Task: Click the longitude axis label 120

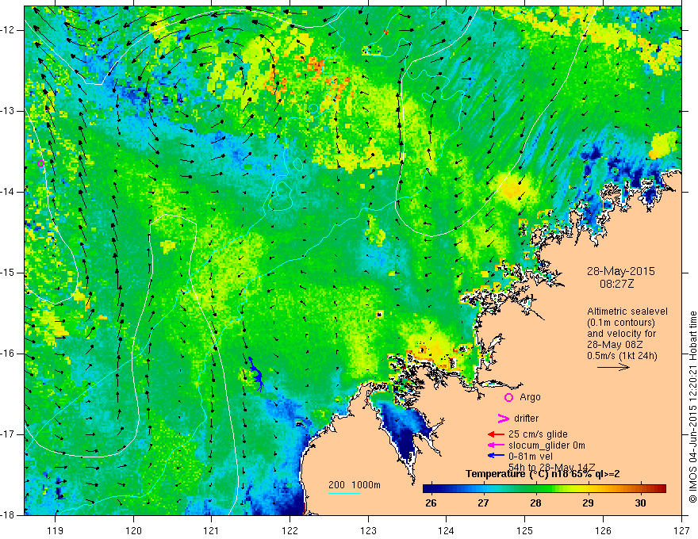Action: tap(133, 530)
